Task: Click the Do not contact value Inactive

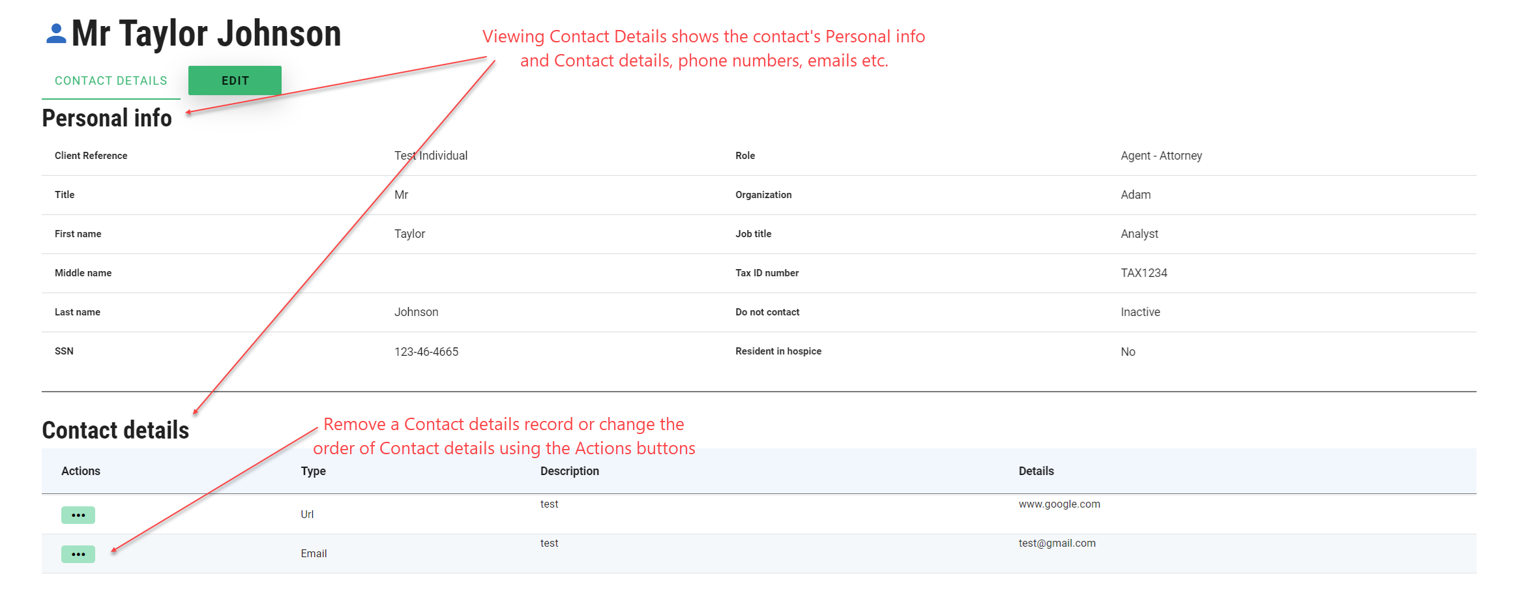Action: click(1140, 312)
